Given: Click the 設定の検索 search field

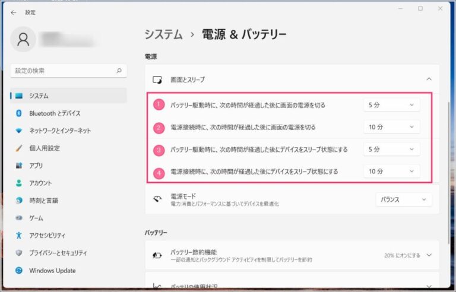Looking at the screenshot, I should click(62, 71).
